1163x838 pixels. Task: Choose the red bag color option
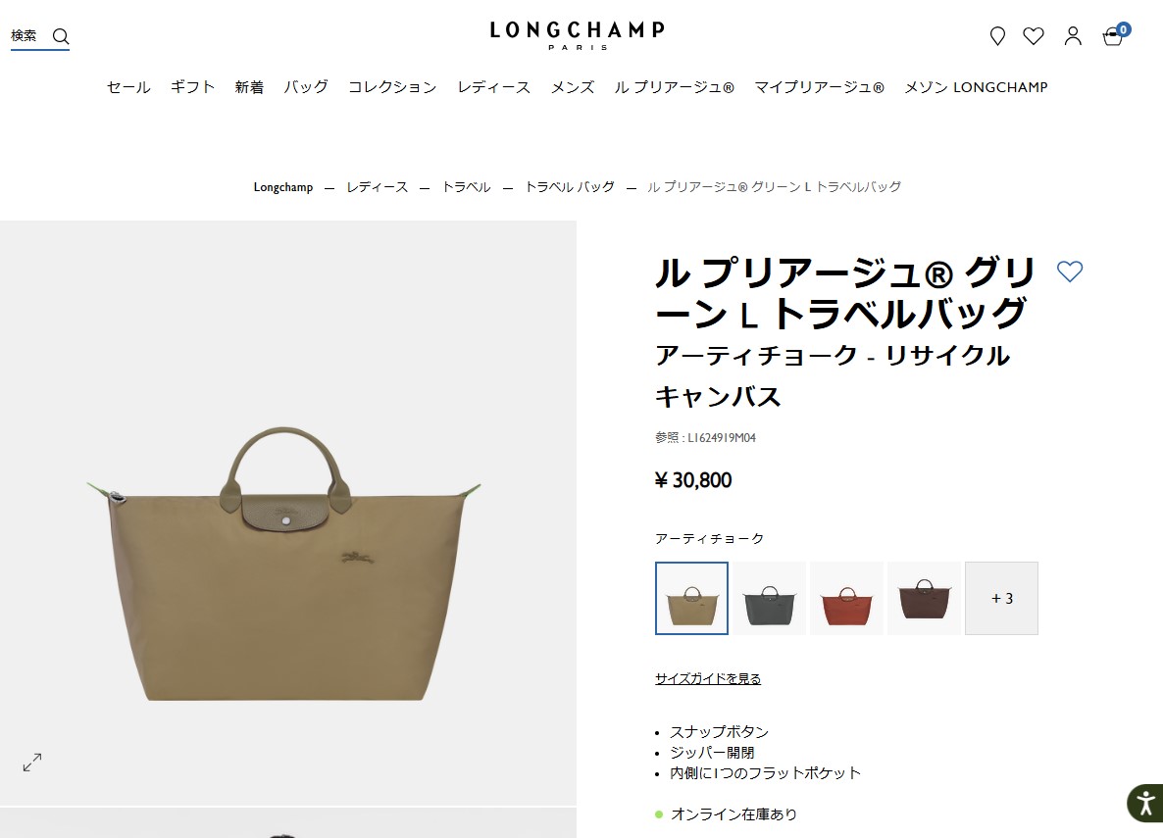coord(846,599)
